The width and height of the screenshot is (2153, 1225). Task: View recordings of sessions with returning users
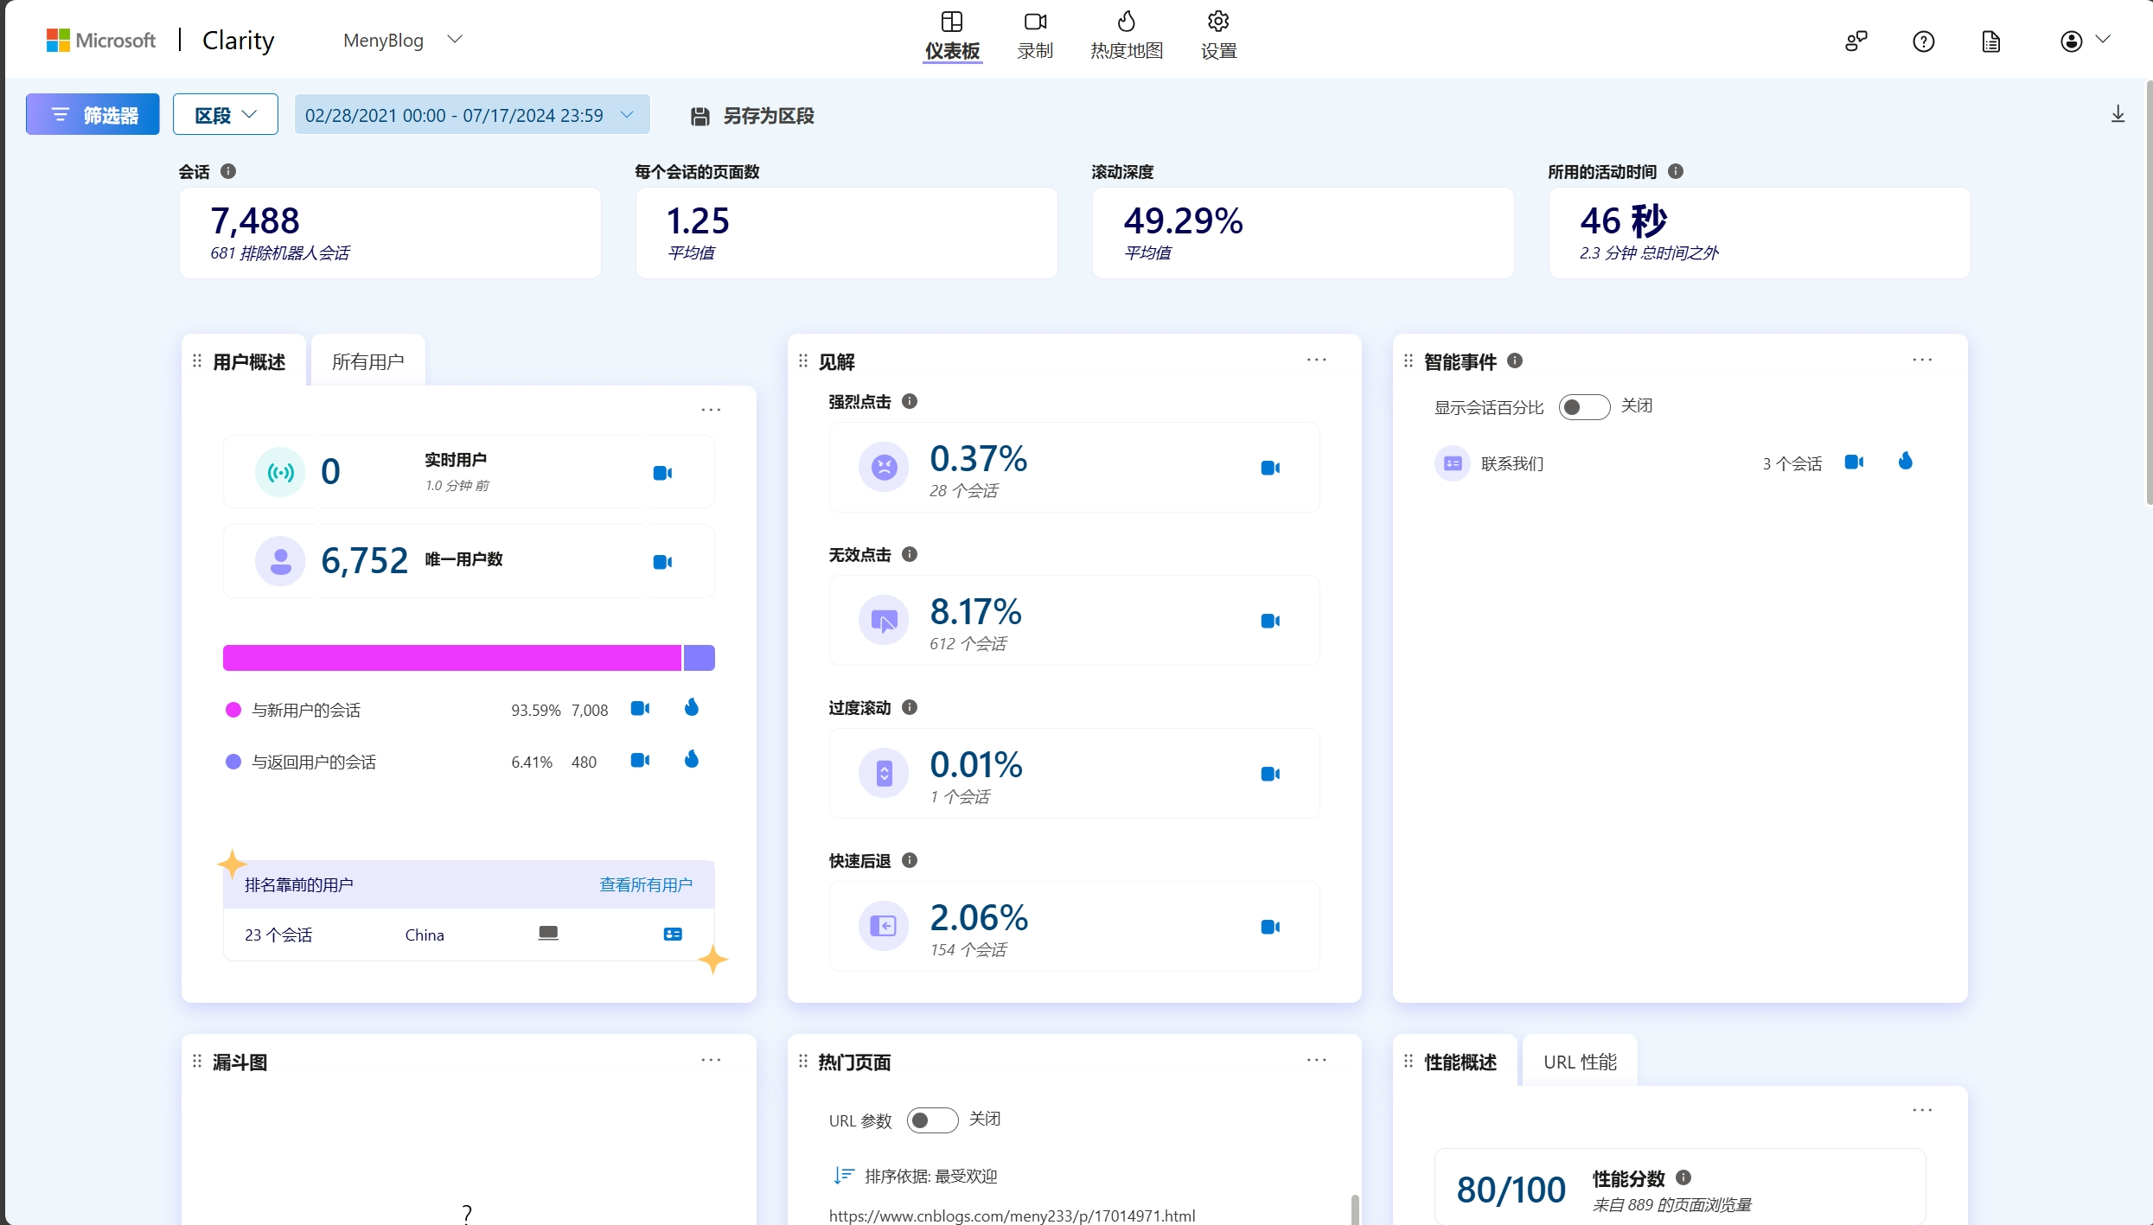[640, 761]
